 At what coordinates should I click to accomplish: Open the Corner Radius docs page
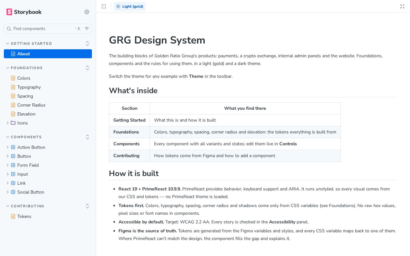[x=48, y=105]
